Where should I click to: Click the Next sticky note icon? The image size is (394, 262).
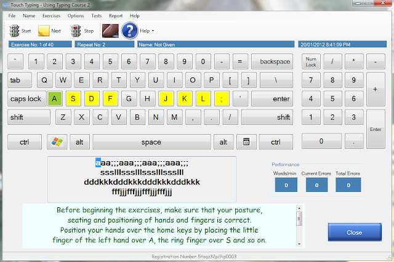click(44, 31)
